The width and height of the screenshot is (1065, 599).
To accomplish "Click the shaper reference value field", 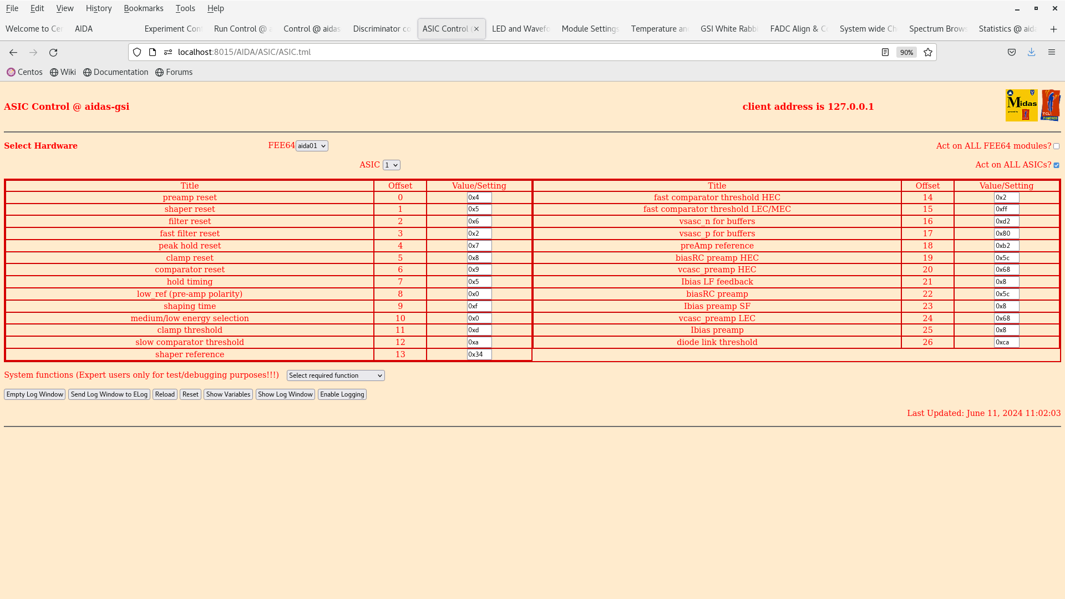I will pos(479,354).
